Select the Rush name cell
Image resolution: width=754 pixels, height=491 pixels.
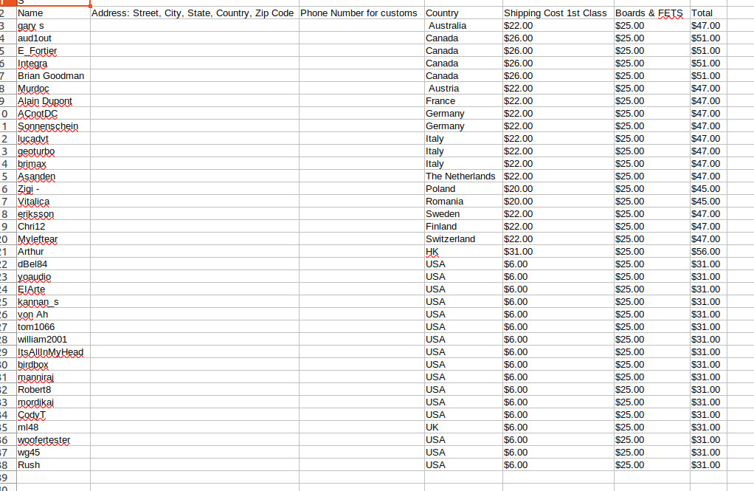point(53,464)
